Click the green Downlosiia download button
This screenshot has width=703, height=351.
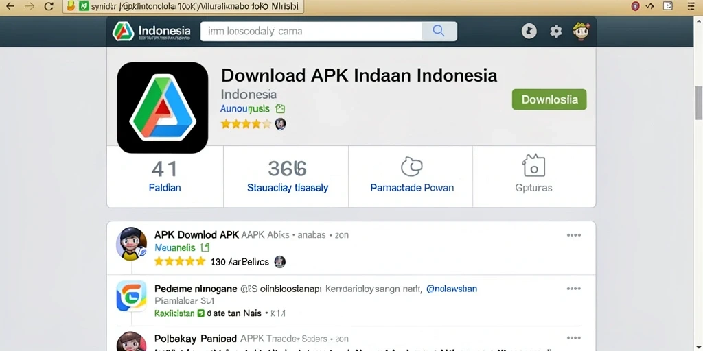click(549, 99)
